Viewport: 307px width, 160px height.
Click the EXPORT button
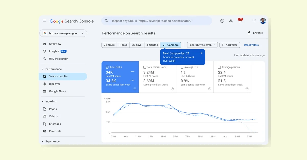point(255,33)
